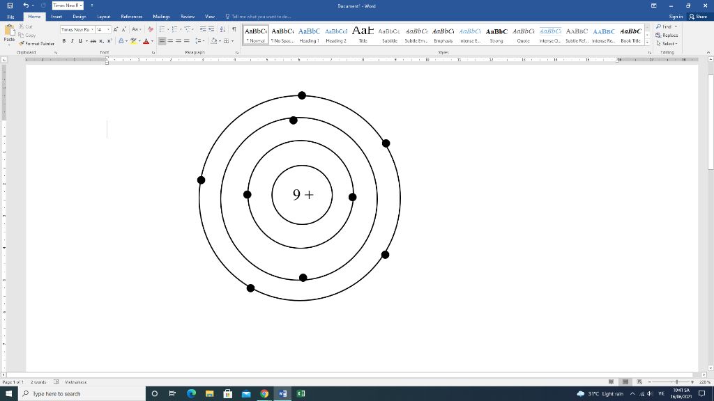
Task: Expand bullets list dropdown
Action: pos(168,29)
